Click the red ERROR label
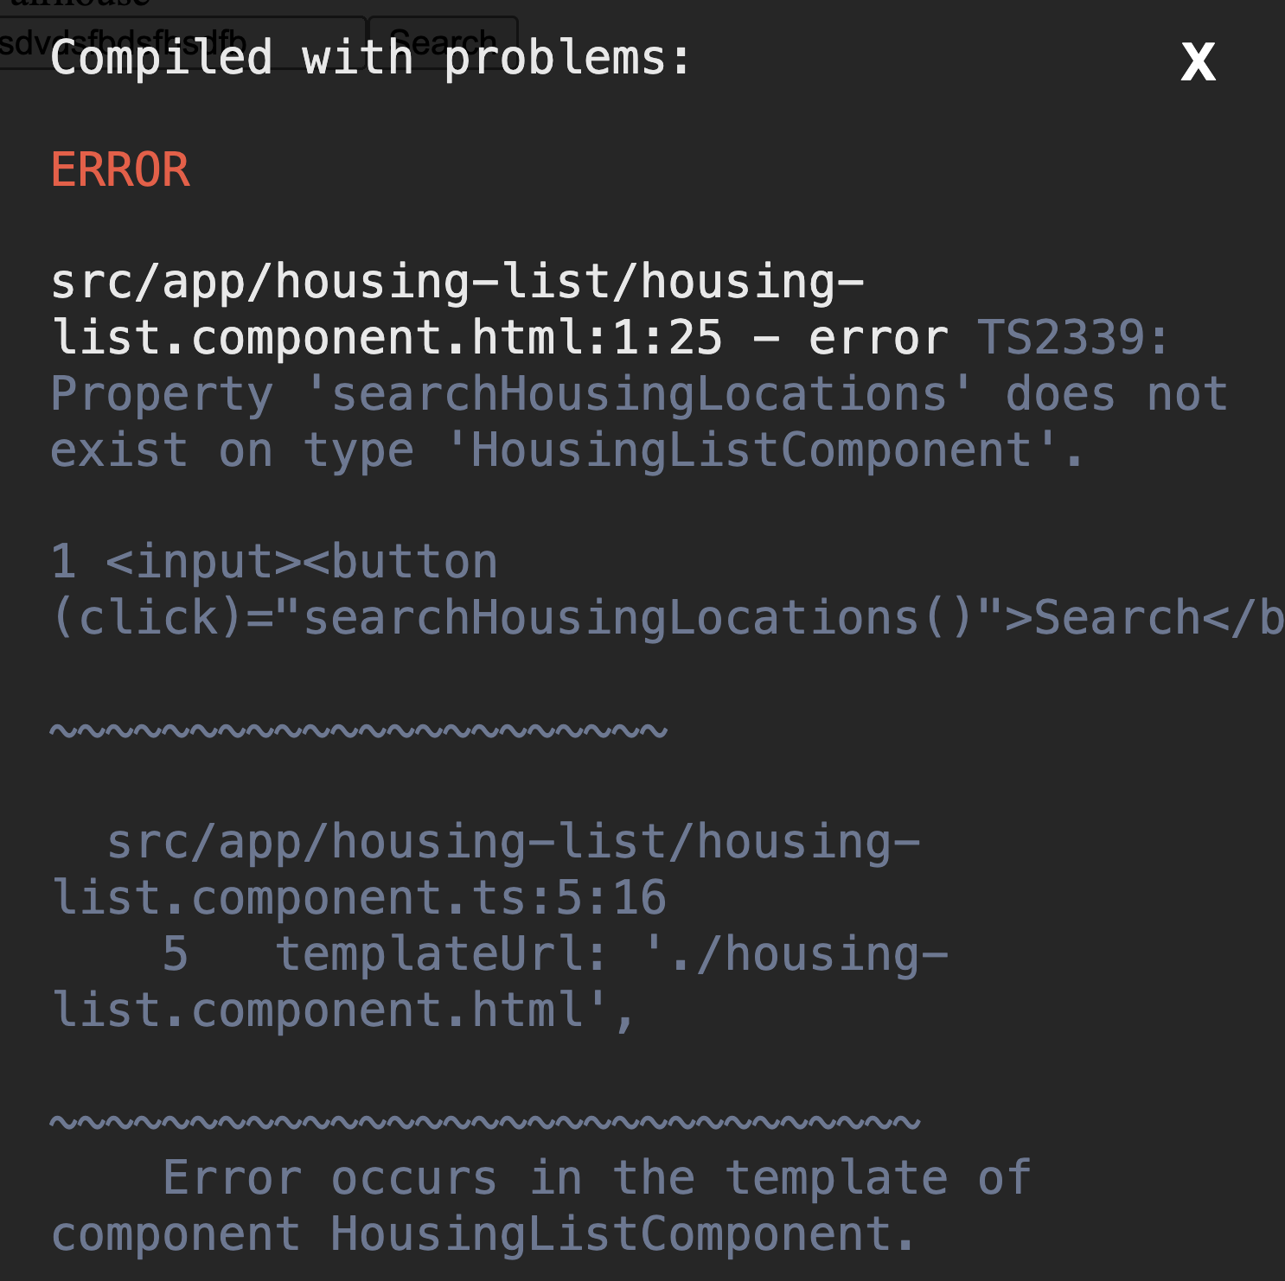 point(120,169)
